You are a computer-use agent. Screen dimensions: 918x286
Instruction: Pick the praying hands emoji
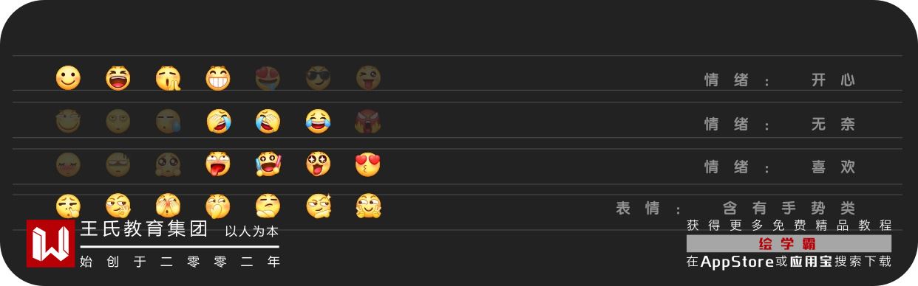(x=168, y=78)
